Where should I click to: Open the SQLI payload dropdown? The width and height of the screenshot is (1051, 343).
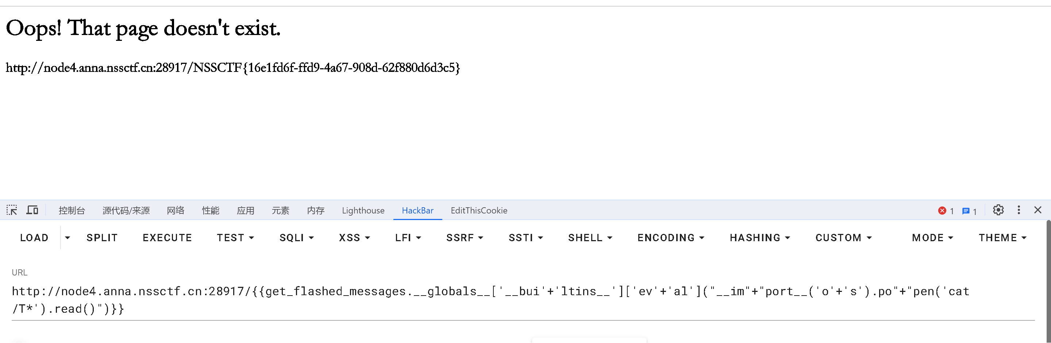[297, 238]
